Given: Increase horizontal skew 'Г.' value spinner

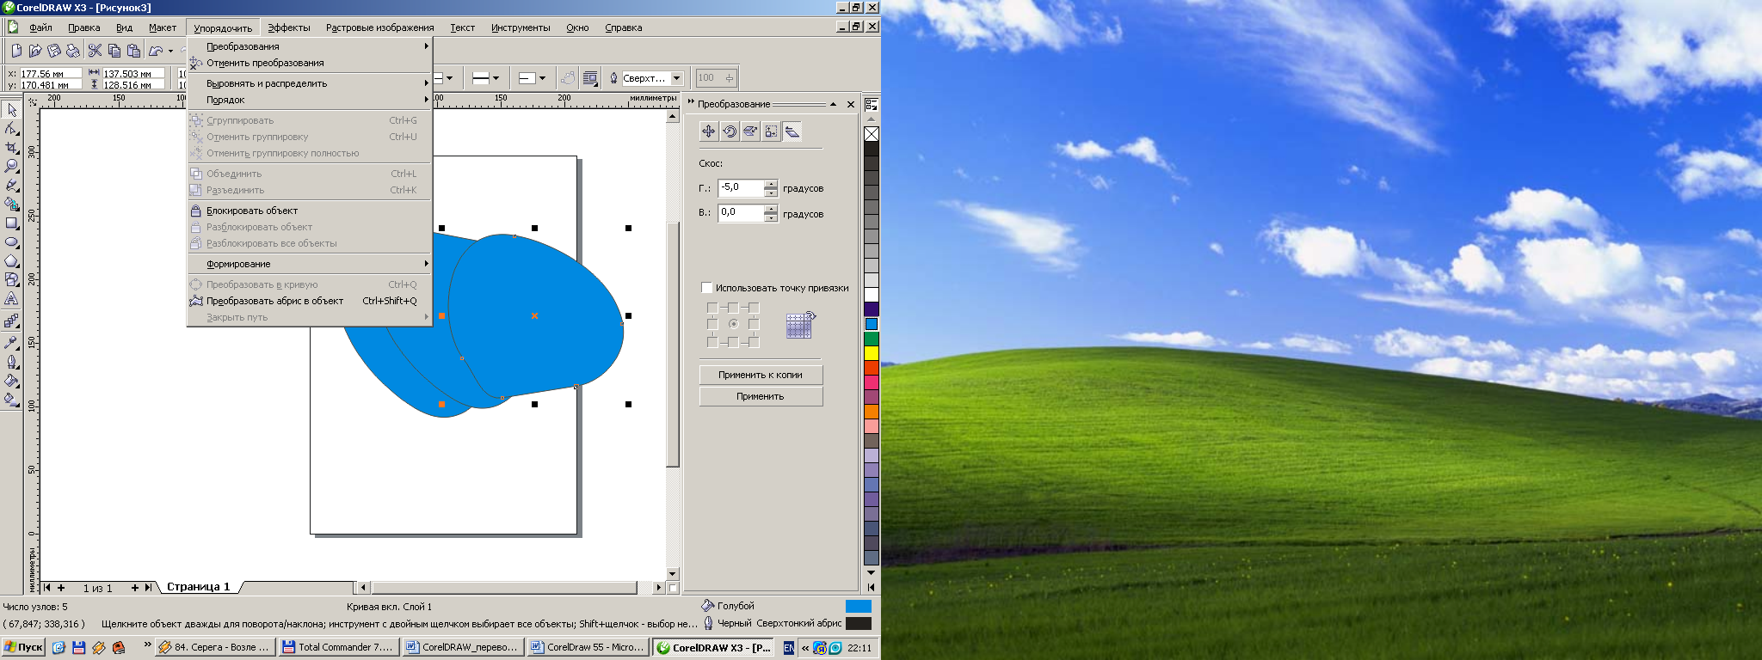Looking at the screenshot, I should [x=771, y=184].
